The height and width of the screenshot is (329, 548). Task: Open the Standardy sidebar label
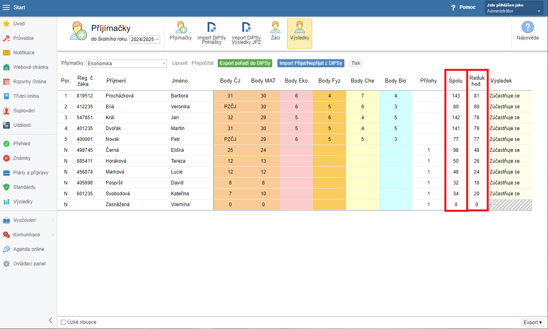tap(24, 187)
